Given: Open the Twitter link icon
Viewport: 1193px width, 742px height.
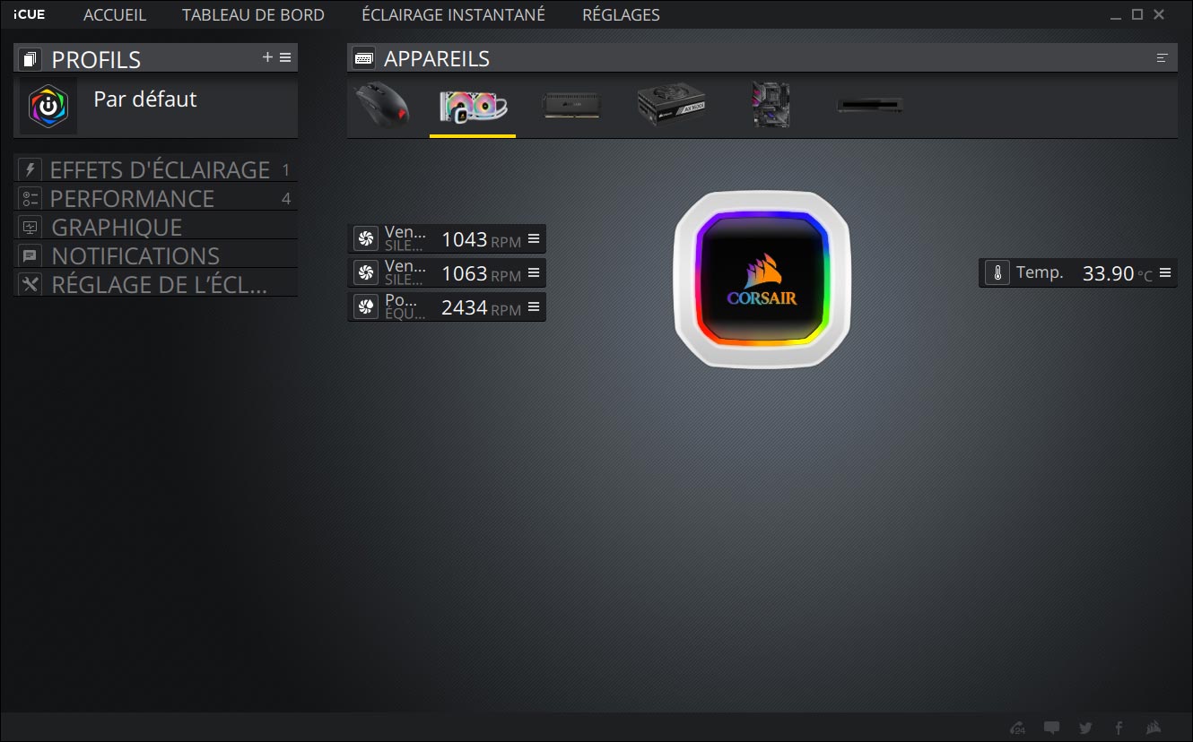Looking at the screenshot, I should 1086,728.
